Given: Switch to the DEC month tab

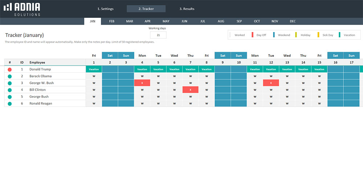Looking at the screenshot, I should [293, 21].
